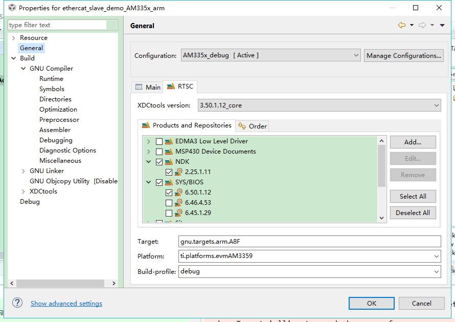Open the view menu triangle icon
Image resolution: width=455 pixels, height=322 pixels.
(442, 26)
